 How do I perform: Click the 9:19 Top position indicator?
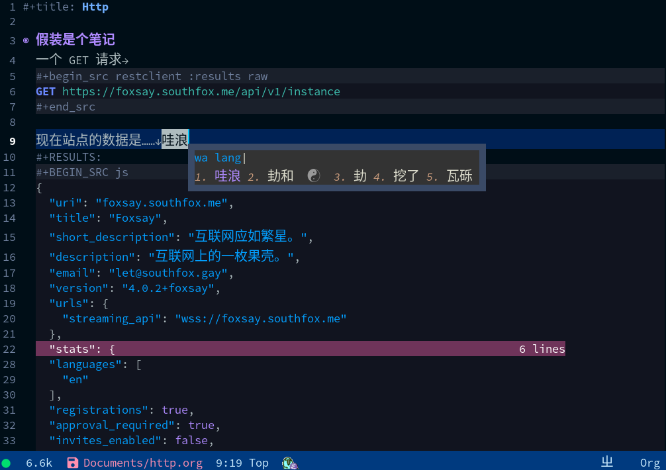(242, 463)
